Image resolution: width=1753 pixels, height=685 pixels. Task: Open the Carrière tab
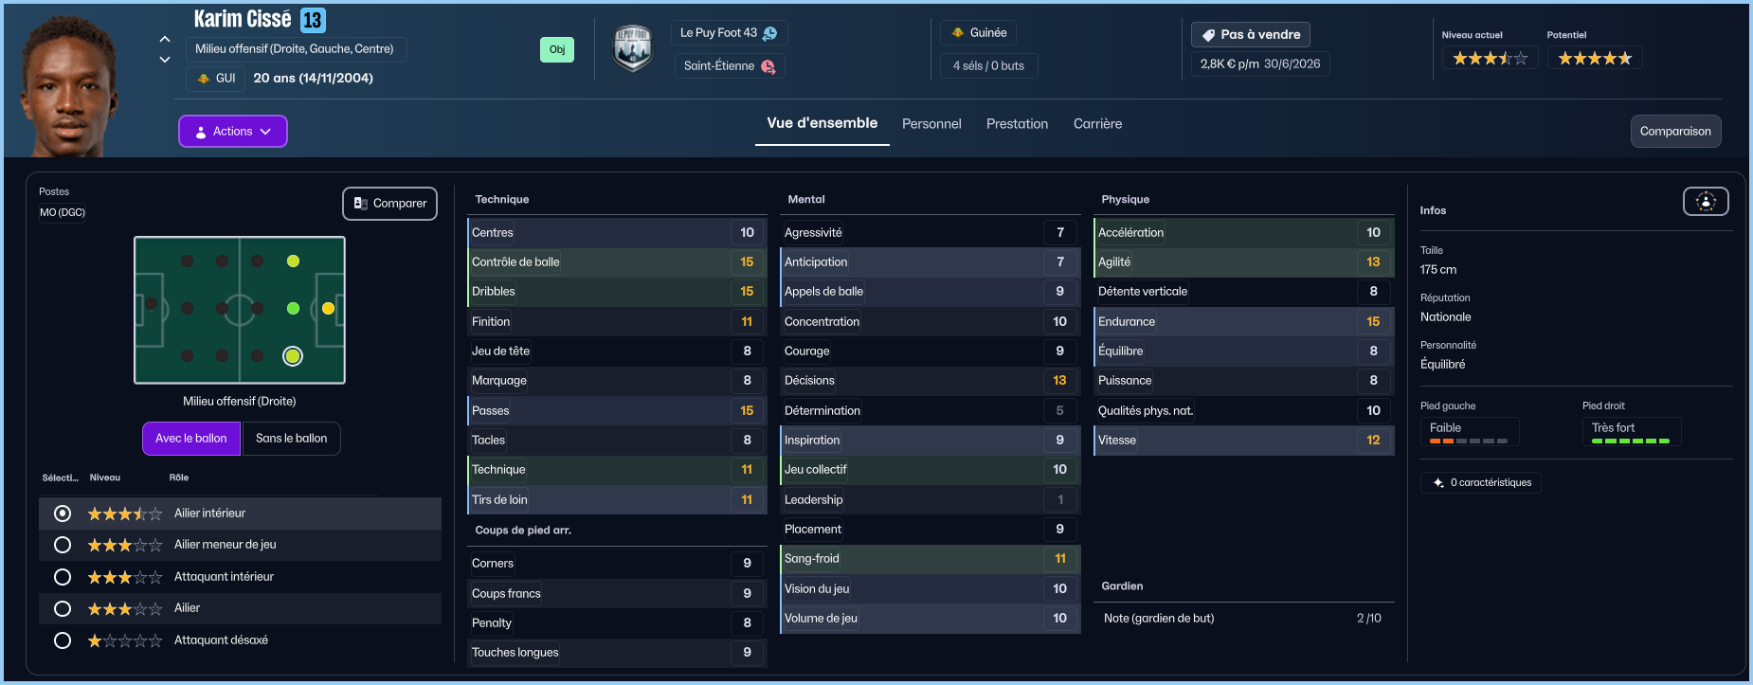point(1097,124)
